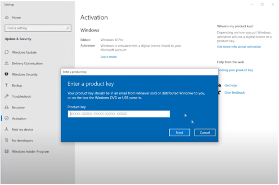
Task: Click the search magnifier icon
Action: [x=68, y=28]
